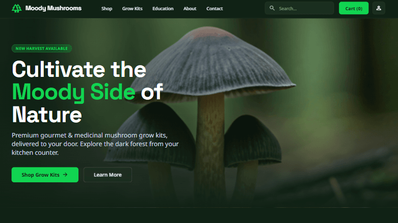Navigate to the Contact page

(x=215, y=9)
